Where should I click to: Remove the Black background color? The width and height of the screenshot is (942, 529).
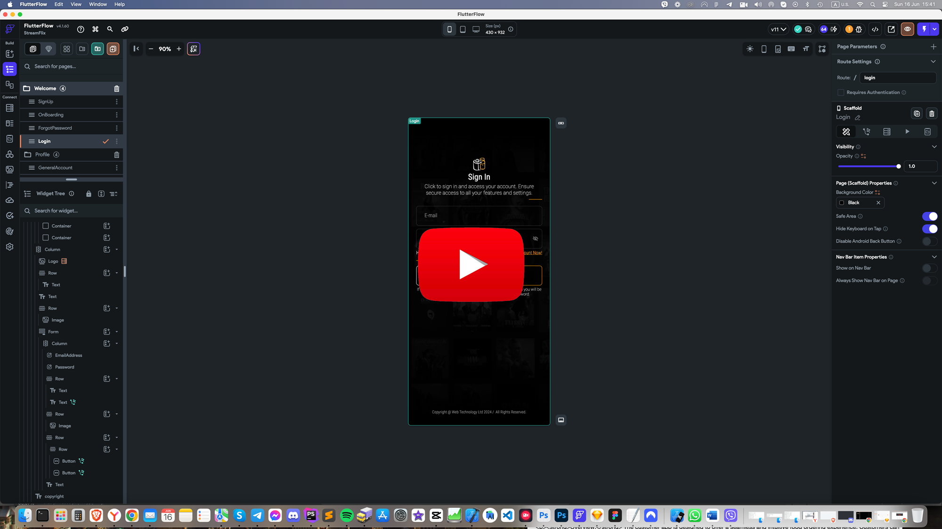point(878,203)
